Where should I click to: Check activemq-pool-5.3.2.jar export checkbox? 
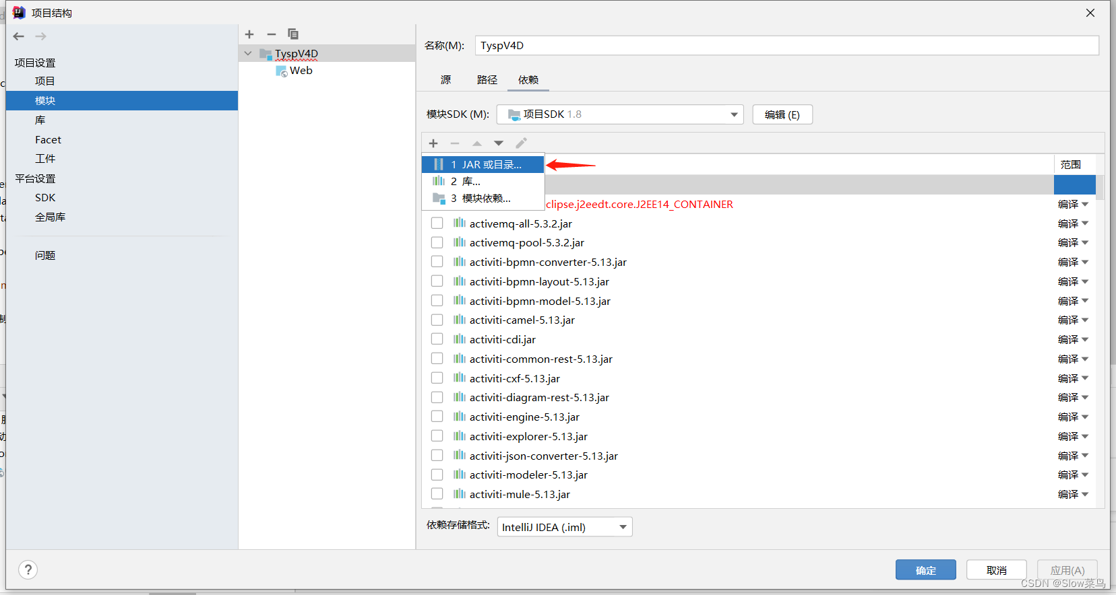pyautogui.click(x=437, y=242)
